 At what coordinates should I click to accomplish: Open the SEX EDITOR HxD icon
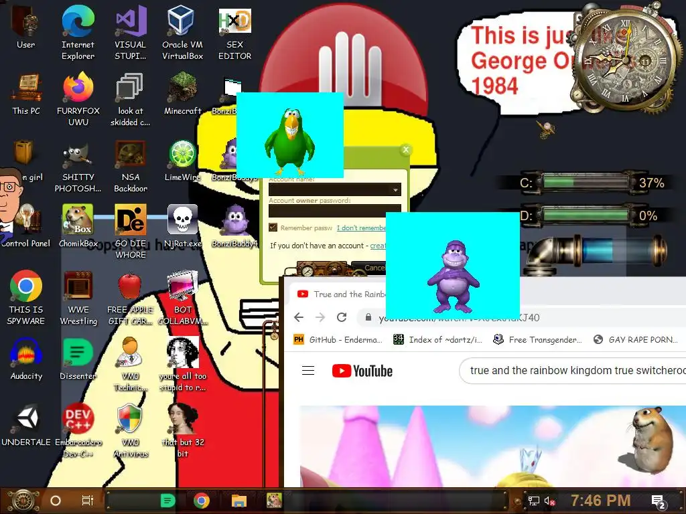[235, 31]
